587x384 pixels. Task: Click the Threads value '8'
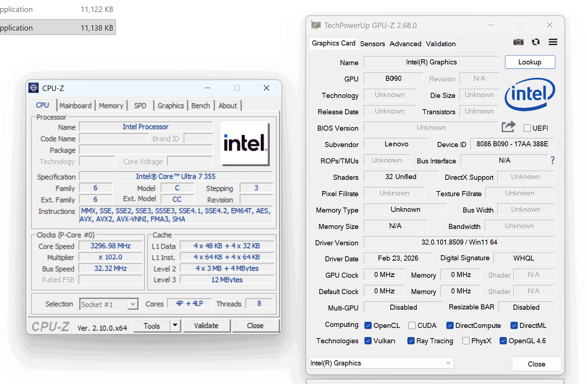[x=259, y=303]
